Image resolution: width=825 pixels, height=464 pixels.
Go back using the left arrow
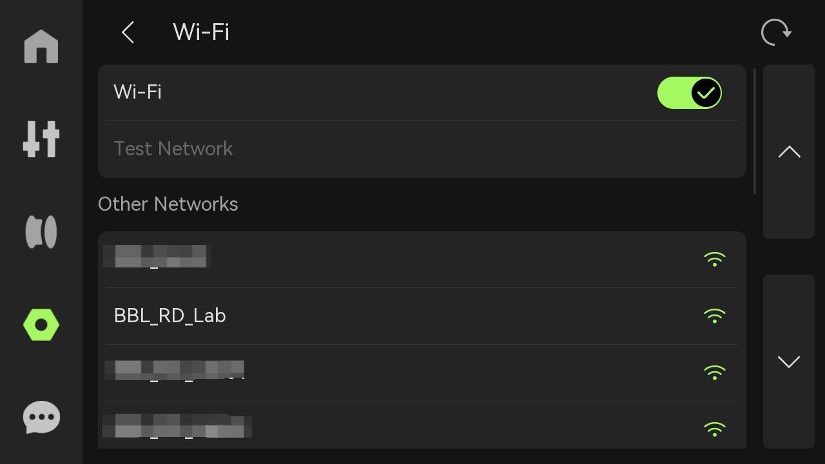[128, 32]
